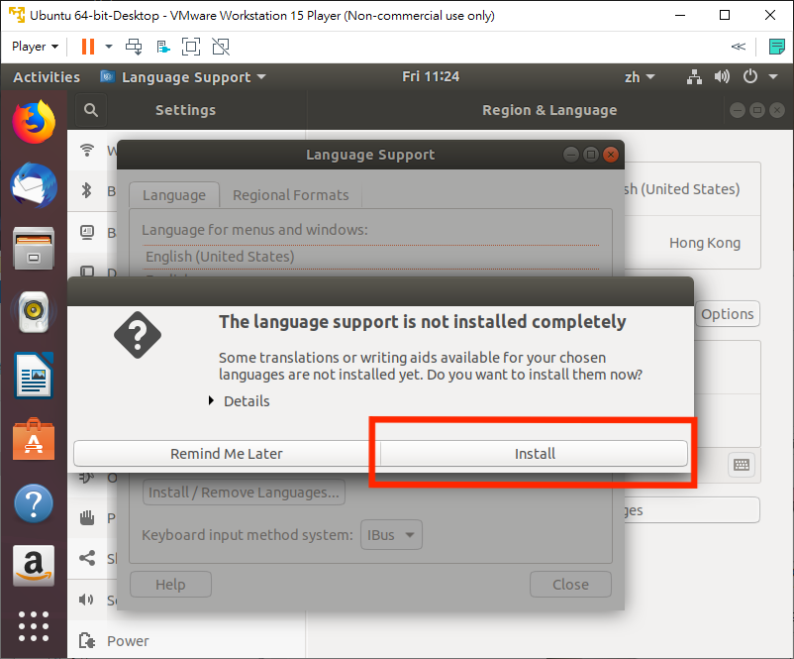Screen dimensions: 794x659
Task: Select Sound icon in Settings sidebar
Action: tap(86, 600)
